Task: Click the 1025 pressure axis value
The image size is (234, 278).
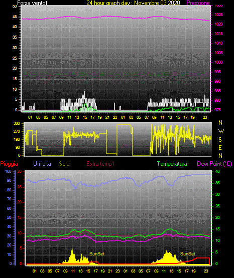Action: (x=218, y=15)
